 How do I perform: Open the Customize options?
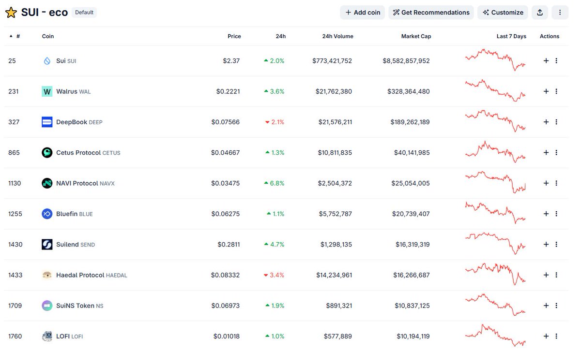[x=503, y=13]
